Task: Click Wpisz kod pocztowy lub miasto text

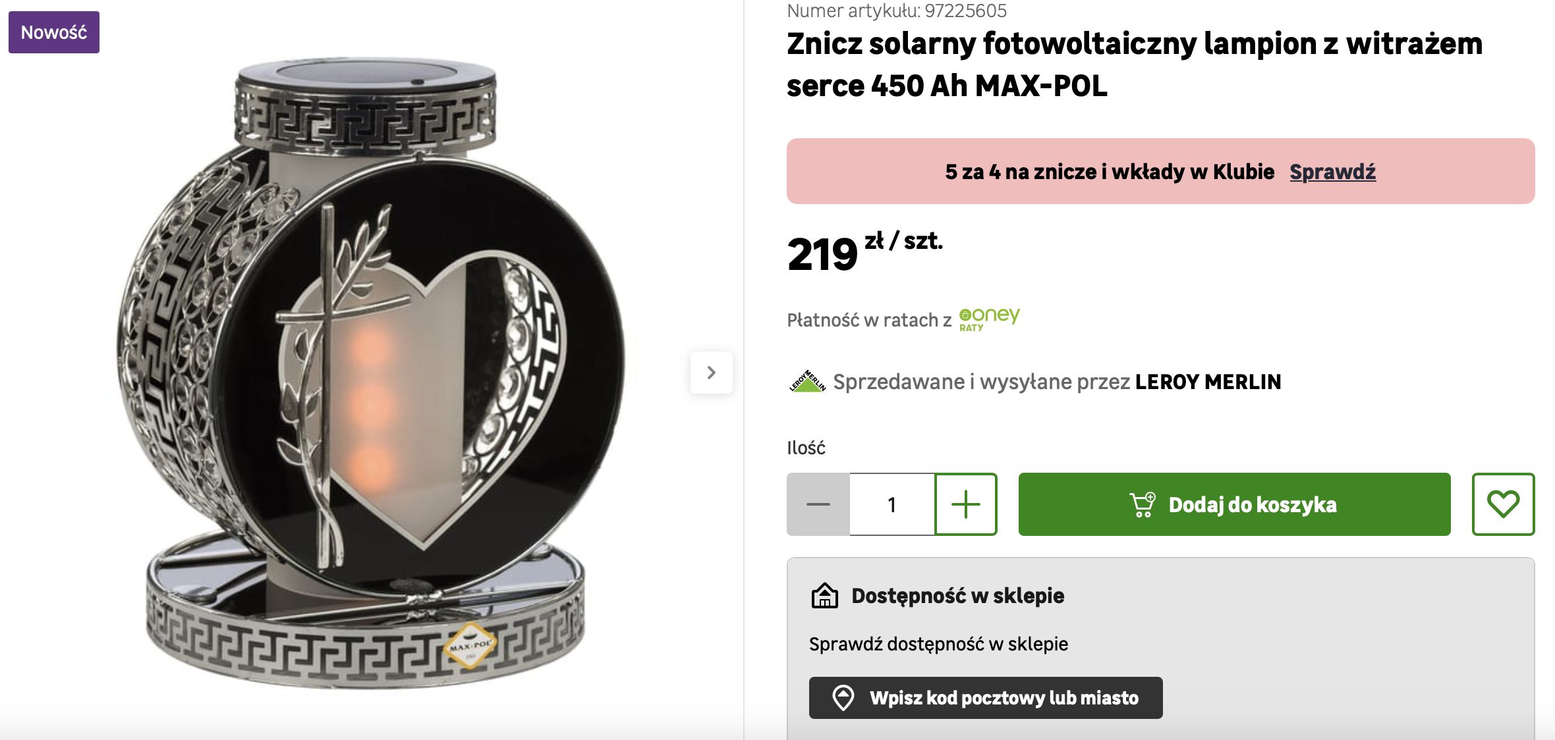Action: (1004, 698)
